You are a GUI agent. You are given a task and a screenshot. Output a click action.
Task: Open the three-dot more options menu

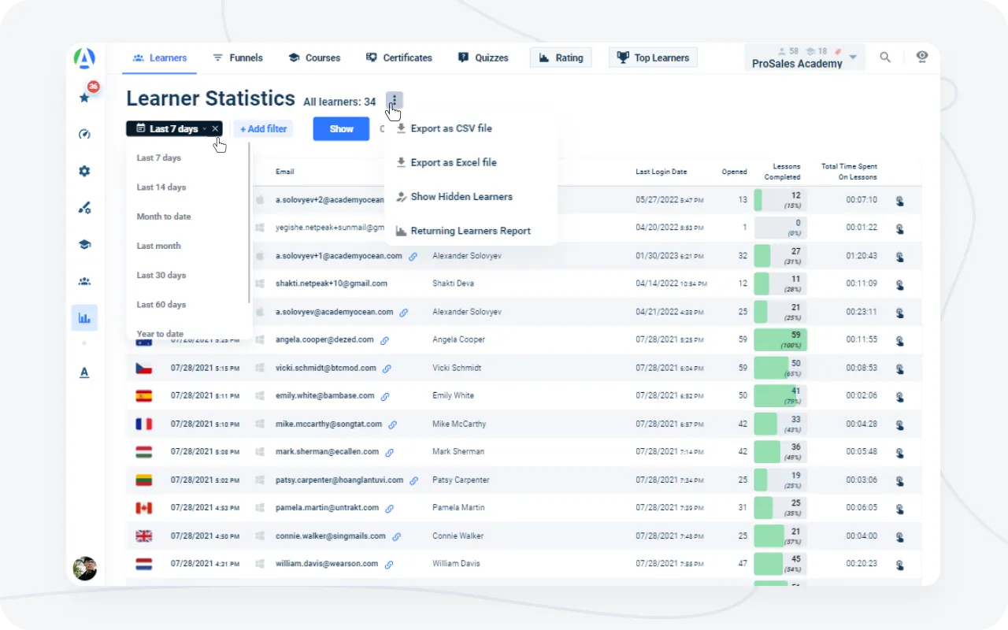tap(395, 100)
